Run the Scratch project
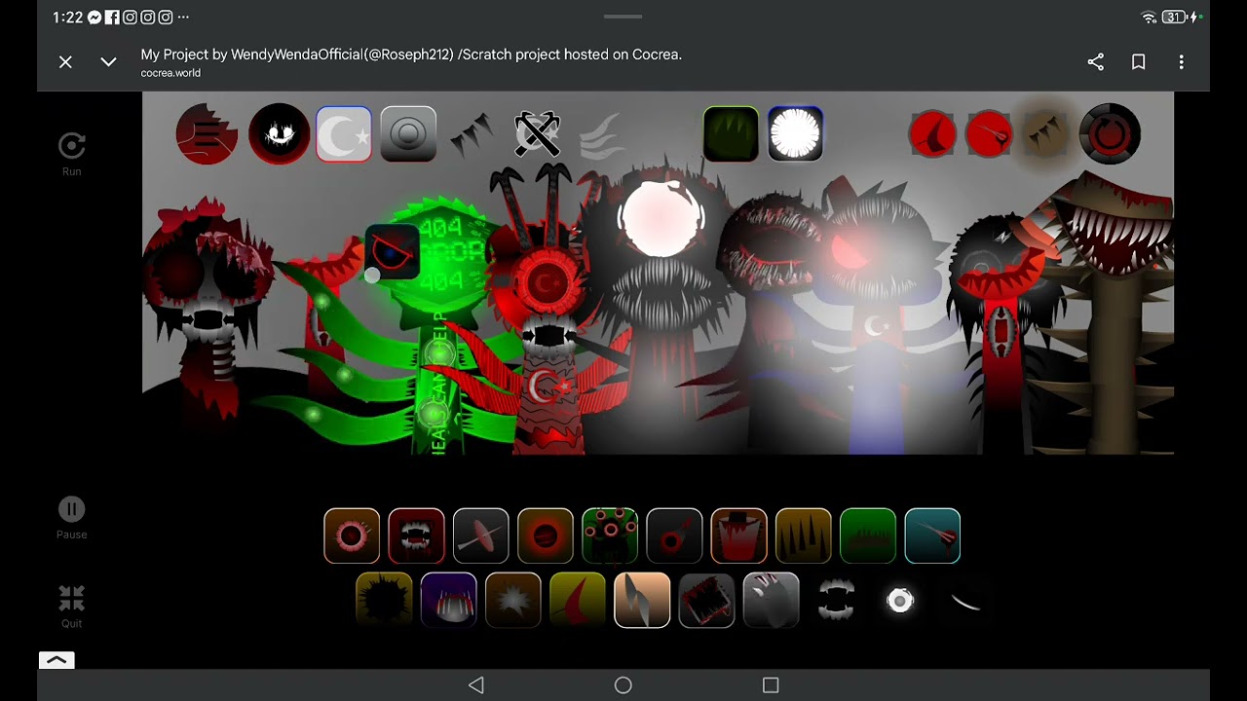Viewport: 1247px width, 701px height. [71, 154]
